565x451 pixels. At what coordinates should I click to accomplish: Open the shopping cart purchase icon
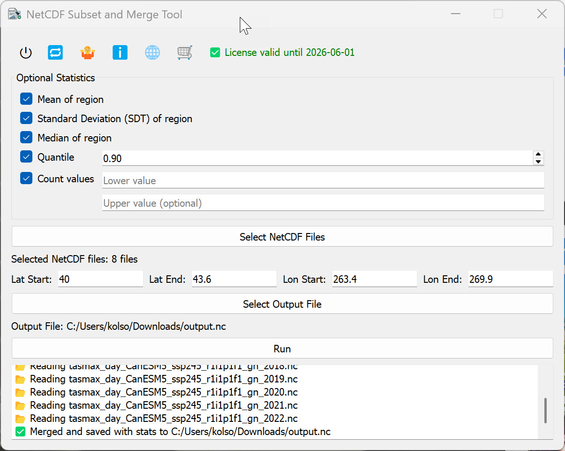(184, 53)
